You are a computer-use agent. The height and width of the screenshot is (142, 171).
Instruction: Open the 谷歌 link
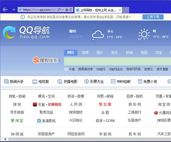[x=105, y=113]
